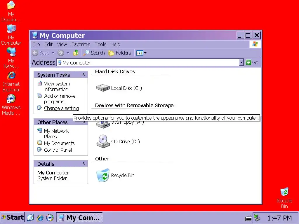
Task: Close the My Computer window
Action: tap(257, 35)
